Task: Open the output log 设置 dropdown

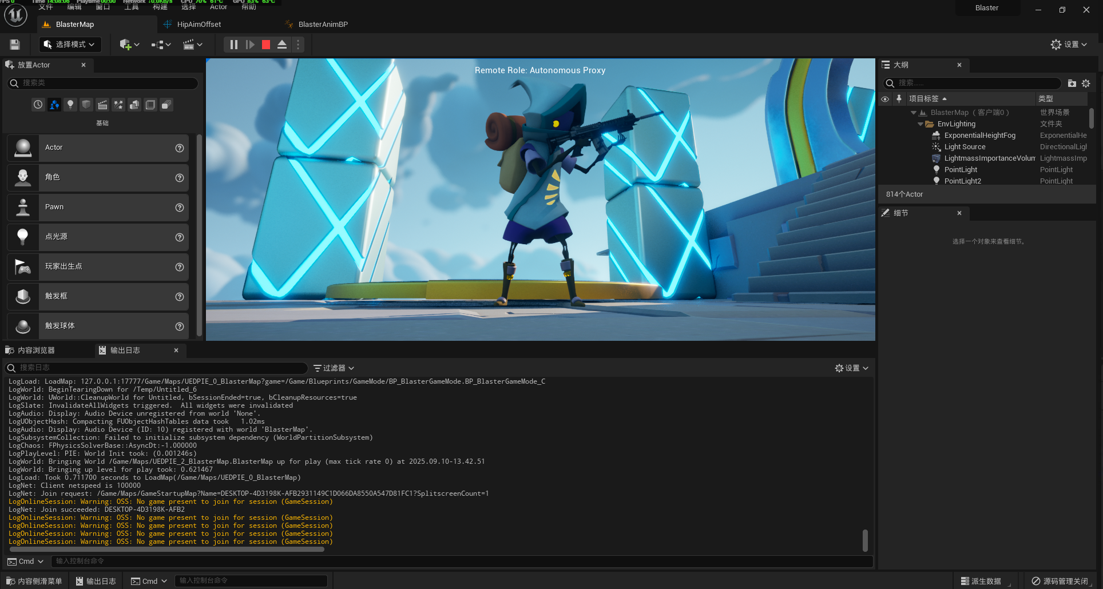Action: click(852, 368)
